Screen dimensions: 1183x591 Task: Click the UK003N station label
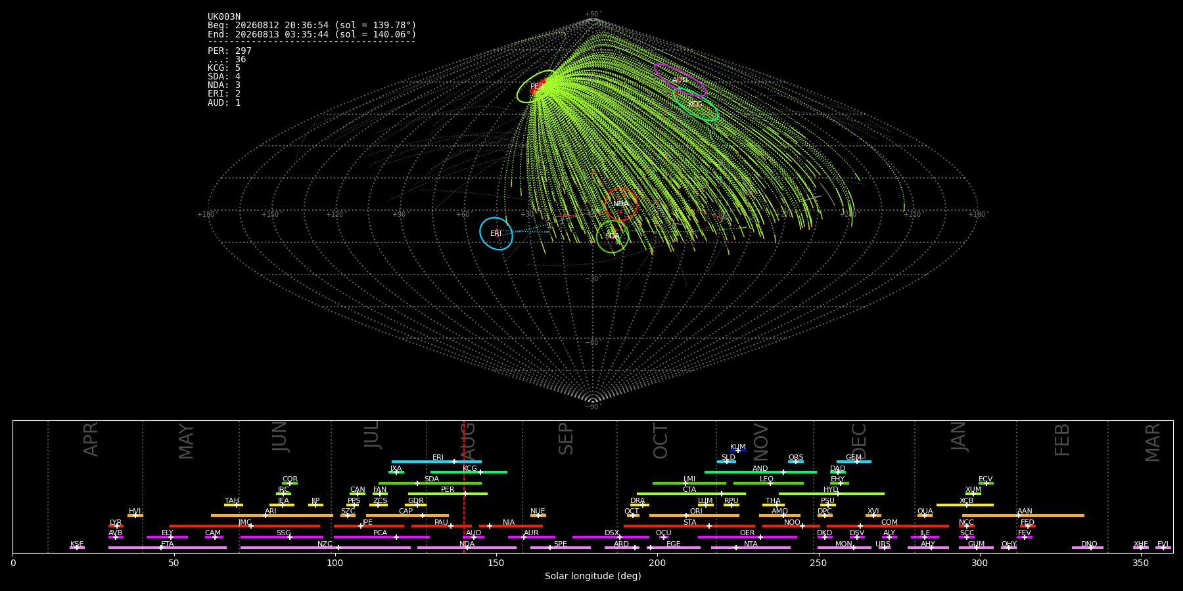pyautogui.click(x=224, y=17)
